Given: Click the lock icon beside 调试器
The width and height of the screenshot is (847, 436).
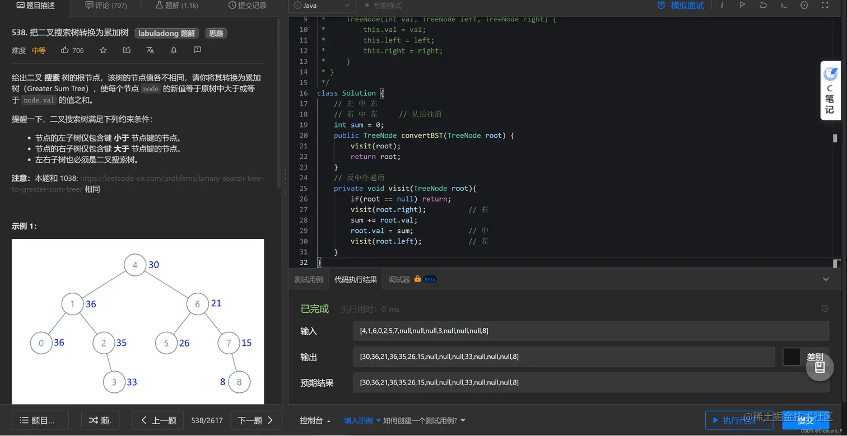Looking at the screenshot, I should [417, 279].
